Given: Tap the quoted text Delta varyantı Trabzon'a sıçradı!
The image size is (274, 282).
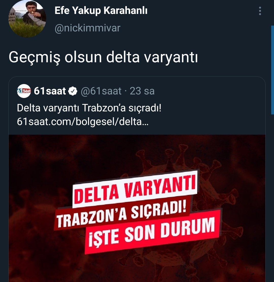Looking at the screenshot, I should point(89,108).
